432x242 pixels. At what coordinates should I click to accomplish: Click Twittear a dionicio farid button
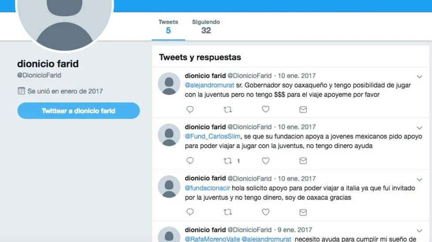tap(78, 111)
